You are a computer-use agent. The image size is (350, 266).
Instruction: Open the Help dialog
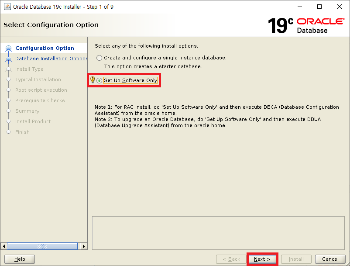20,259
